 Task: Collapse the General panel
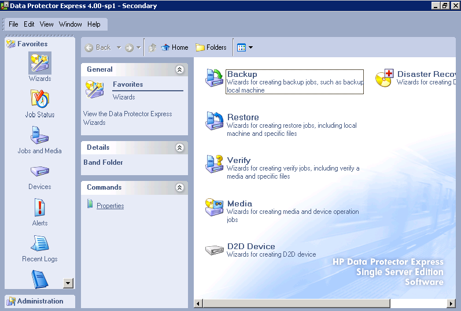click(180, 69)
